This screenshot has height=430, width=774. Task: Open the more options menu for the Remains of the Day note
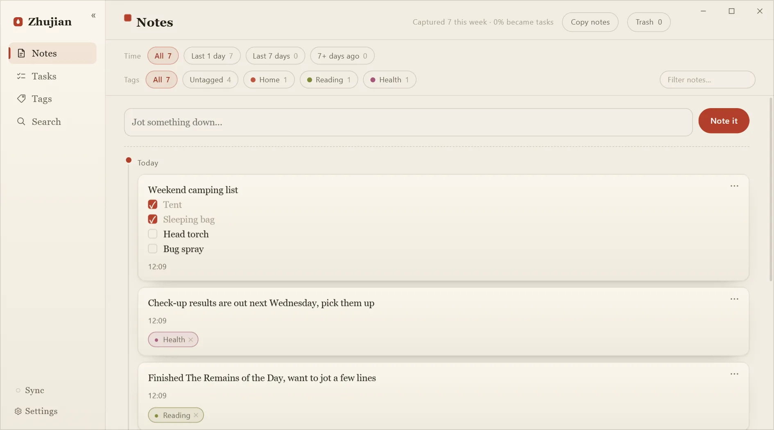pyautogui.click(x=734, y=374)
